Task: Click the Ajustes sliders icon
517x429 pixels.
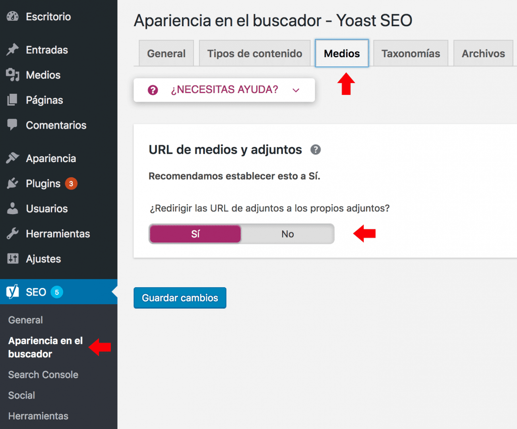Action: tap(13, 259)
